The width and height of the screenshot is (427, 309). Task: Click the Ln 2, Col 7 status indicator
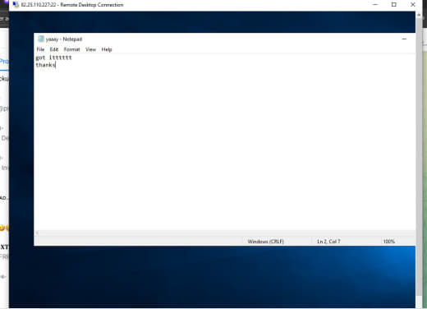coord(328,242)
